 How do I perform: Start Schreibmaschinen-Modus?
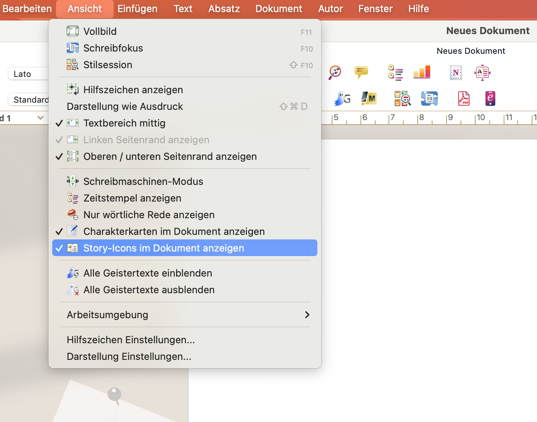(185, 181)
